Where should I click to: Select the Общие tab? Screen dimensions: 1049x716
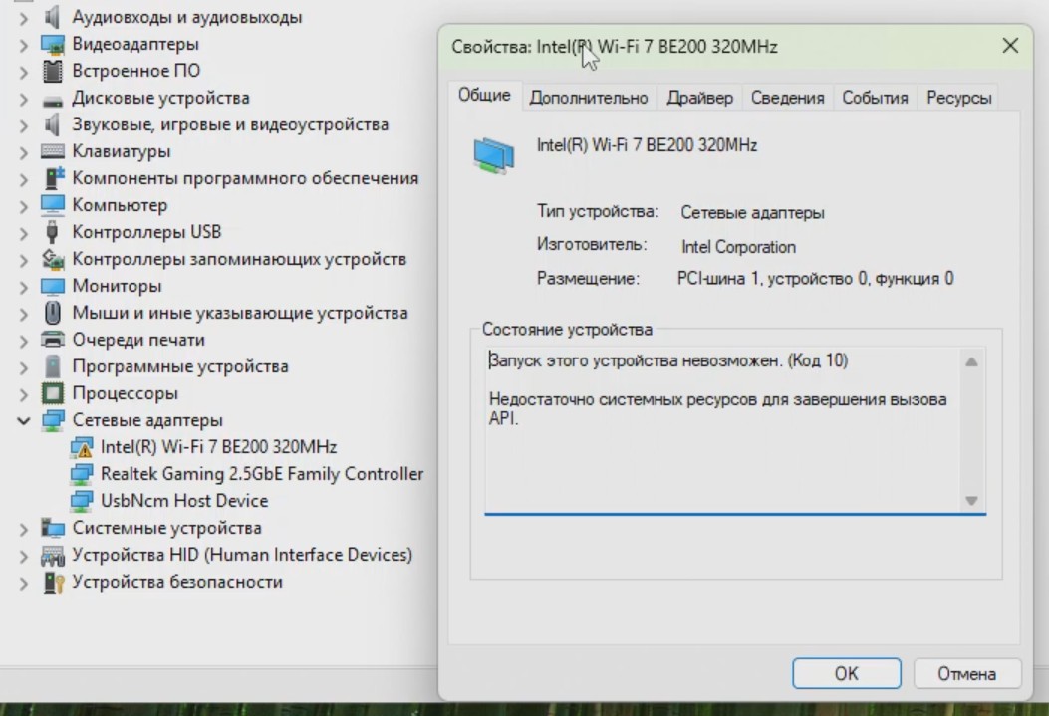[484, 95]
